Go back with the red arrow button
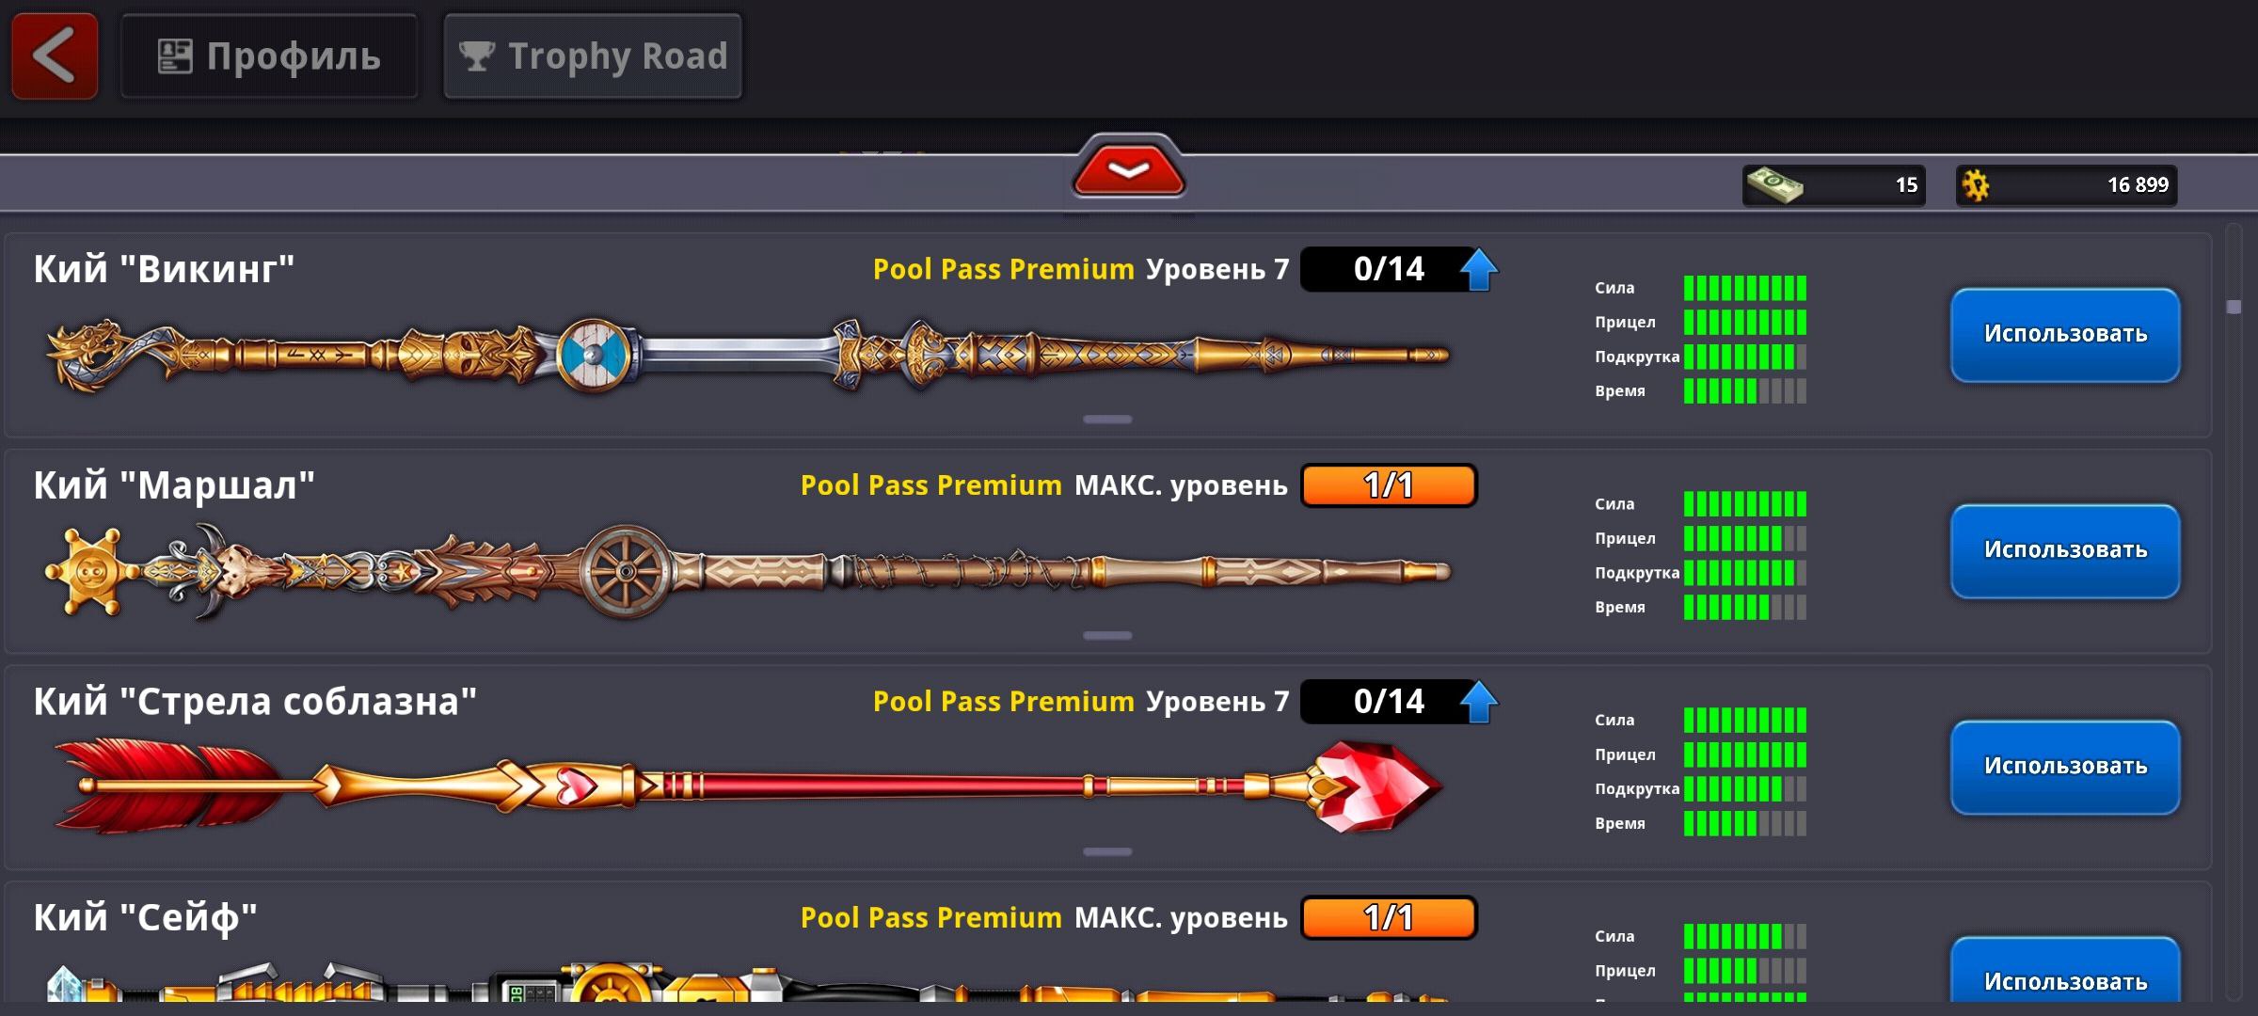The width and height of the screenshot is (2258, 1016). coord(55,56)
